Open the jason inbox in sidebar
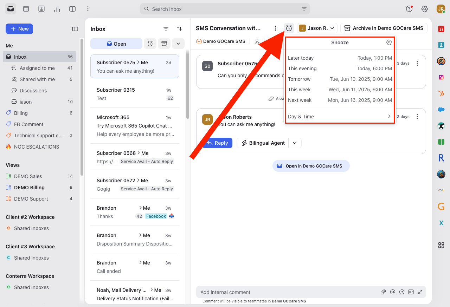450x307 pixels. (x=39, y=102)
